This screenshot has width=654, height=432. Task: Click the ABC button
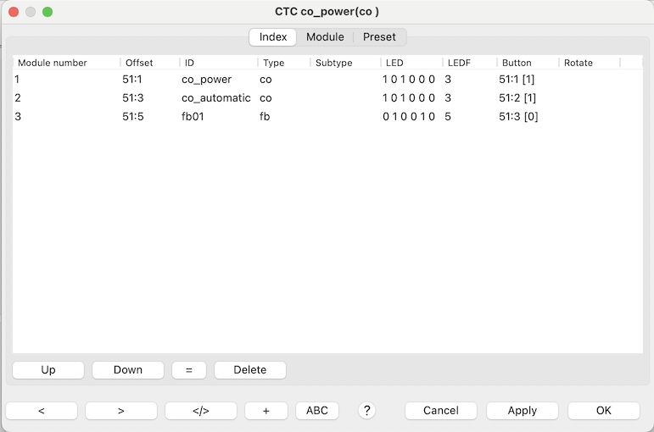(316, 410)
